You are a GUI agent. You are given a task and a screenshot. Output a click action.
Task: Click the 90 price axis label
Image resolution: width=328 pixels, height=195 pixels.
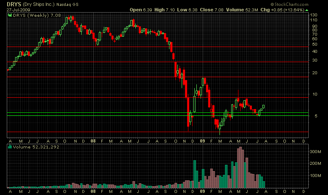315,26
